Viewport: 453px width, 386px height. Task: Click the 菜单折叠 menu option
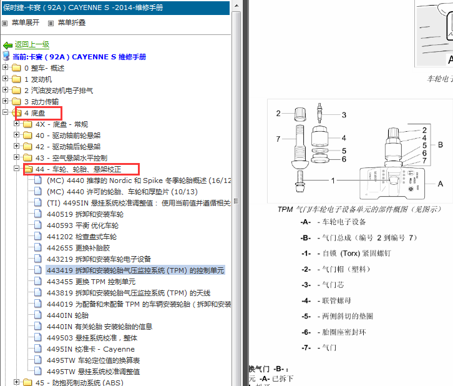(x=72, y=23)
